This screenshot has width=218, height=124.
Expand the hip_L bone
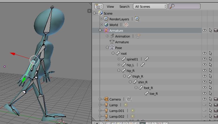[x=119, y=65]
